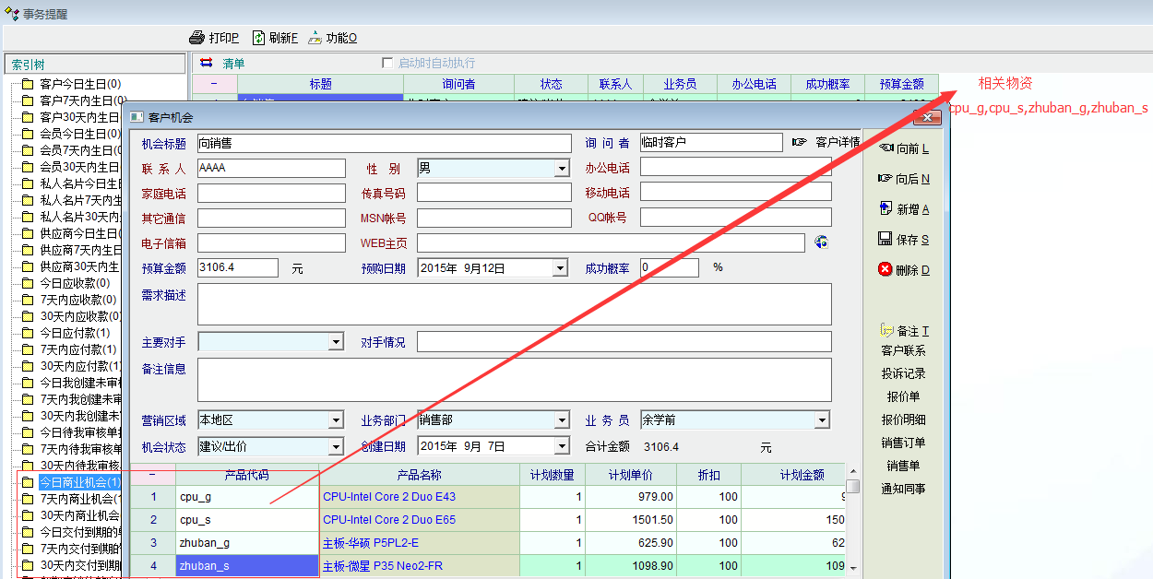
Task: Open the 销售订单 sales order link
Action: click(x=903, y=443)
